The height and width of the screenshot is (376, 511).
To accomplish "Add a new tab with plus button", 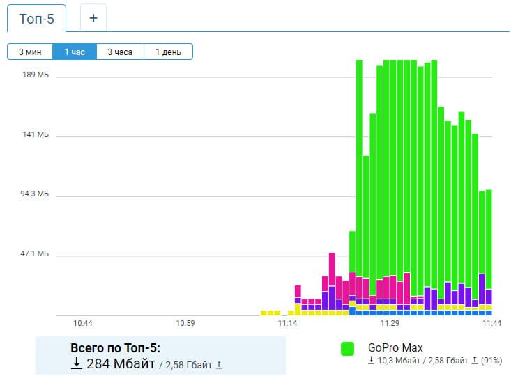I will point(93,18).
